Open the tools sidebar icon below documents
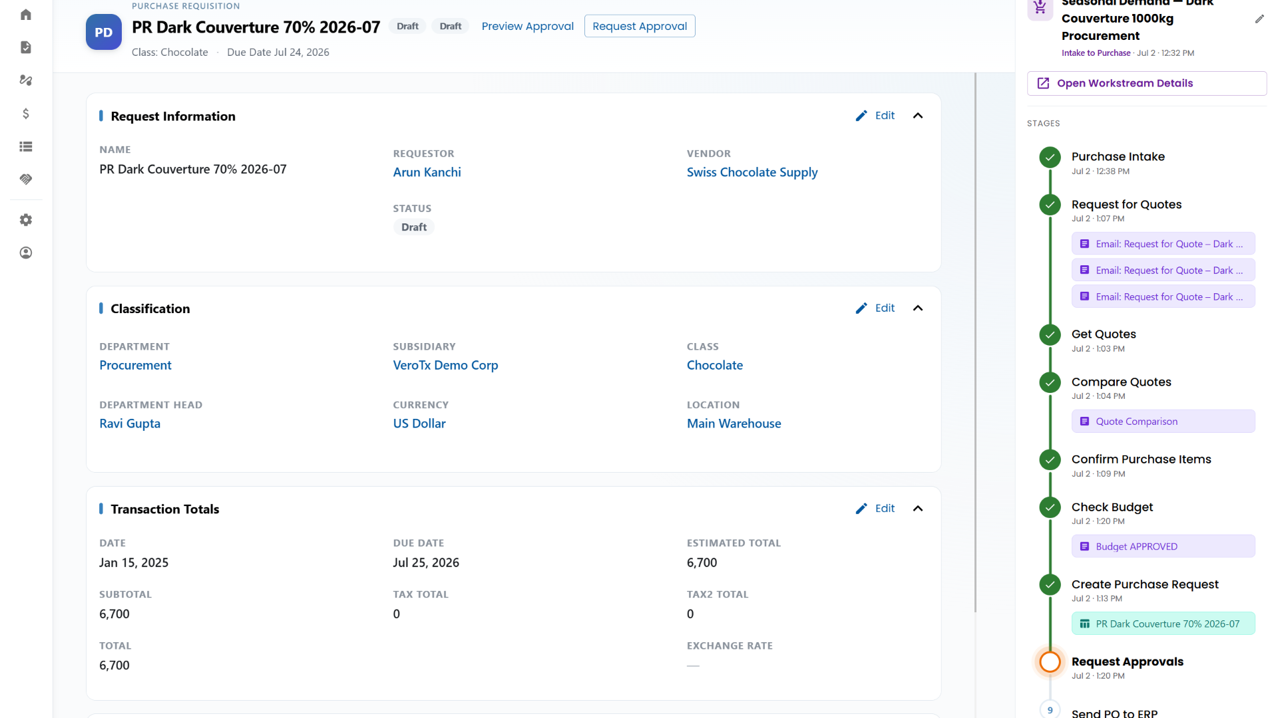 26,80
